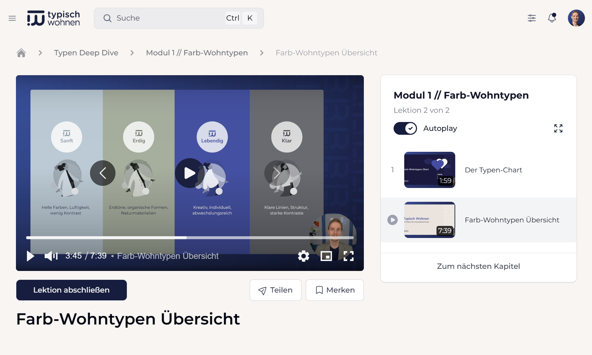Open Der Typen-Chart lesson thumbnail
592x355 pixels.
point(429,170)
